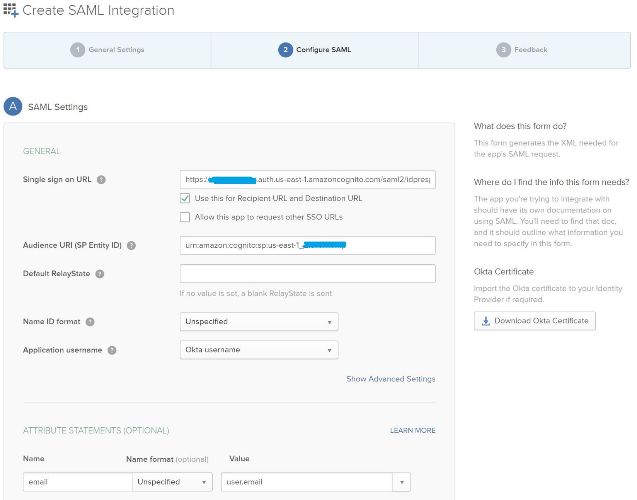Uncheck Use this for Recipient URL checkbox
This screenshot has width=637, height=500.
point(185,199)
